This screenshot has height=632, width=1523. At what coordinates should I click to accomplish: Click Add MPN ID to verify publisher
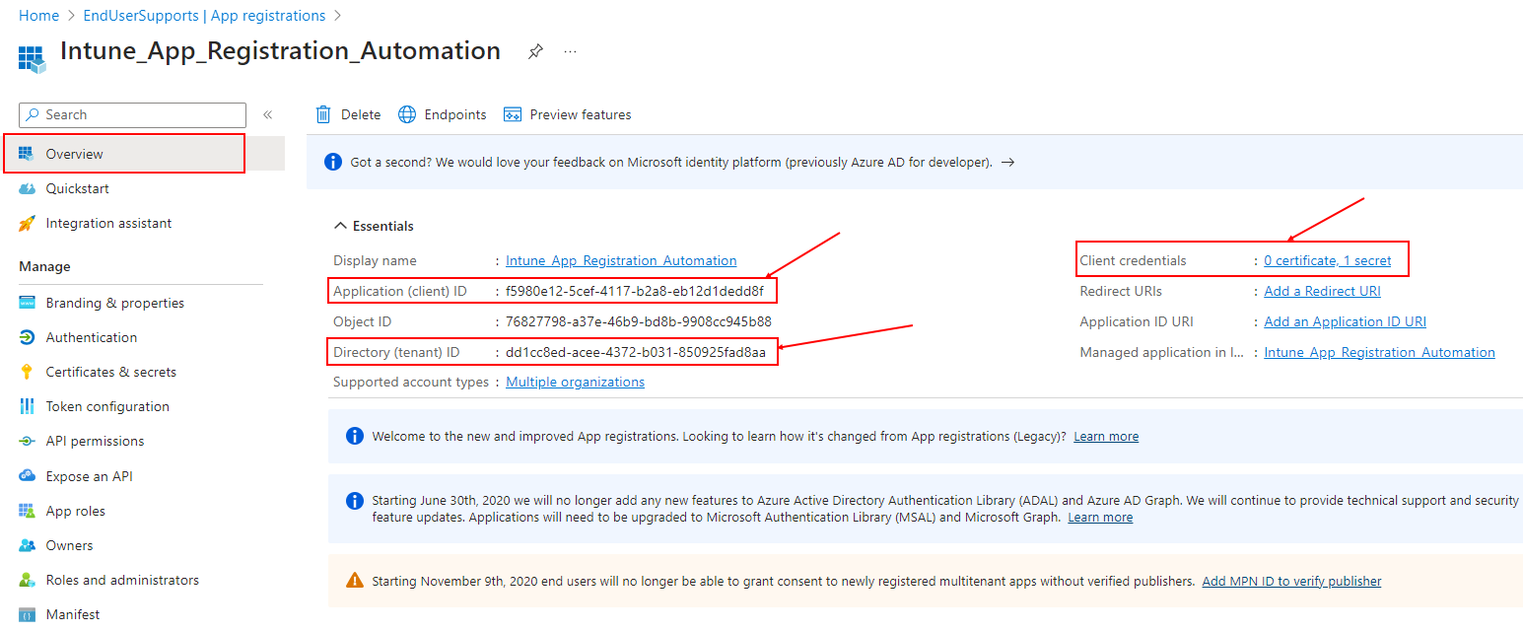[1291, 581]
